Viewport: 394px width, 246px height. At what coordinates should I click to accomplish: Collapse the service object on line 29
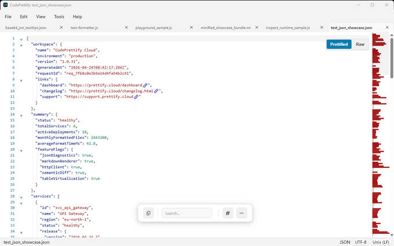point(21,203)
